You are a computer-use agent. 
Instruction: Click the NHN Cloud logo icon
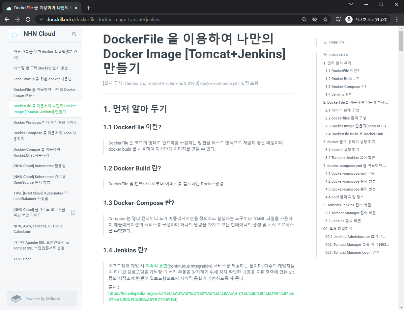pos(14,34)
